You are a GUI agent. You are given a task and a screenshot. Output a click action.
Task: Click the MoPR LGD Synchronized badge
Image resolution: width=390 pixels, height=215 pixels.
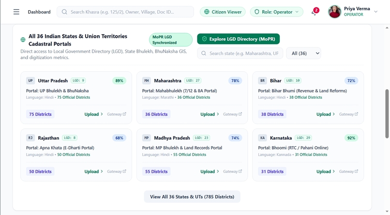click(x=171, y=40)
